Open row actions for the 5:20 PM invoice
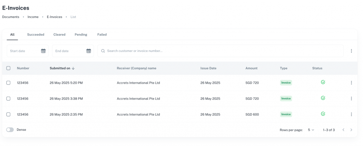 click(351, 83)
